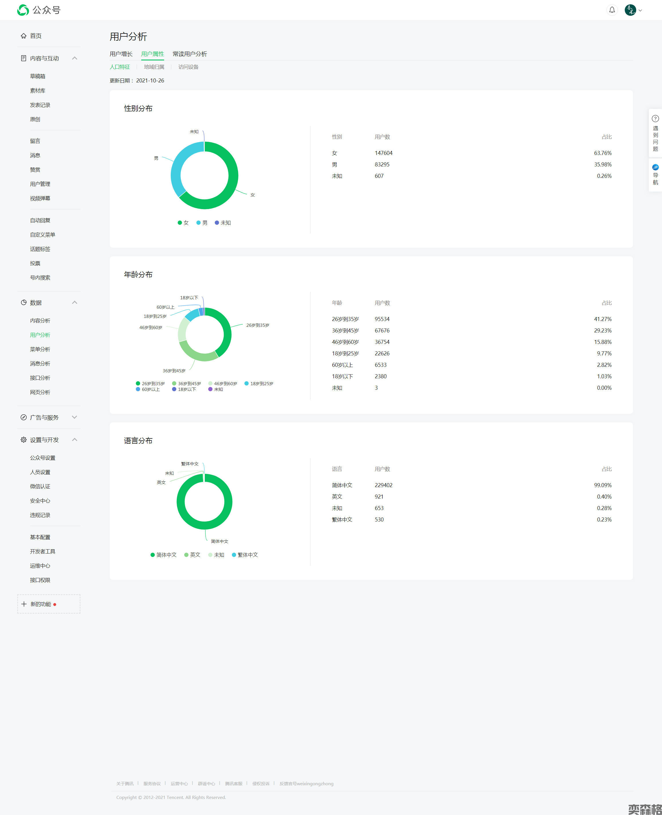Click the notification bell icon
The image size is (662, 815).
pyautogui.click(x=612, y=10)
